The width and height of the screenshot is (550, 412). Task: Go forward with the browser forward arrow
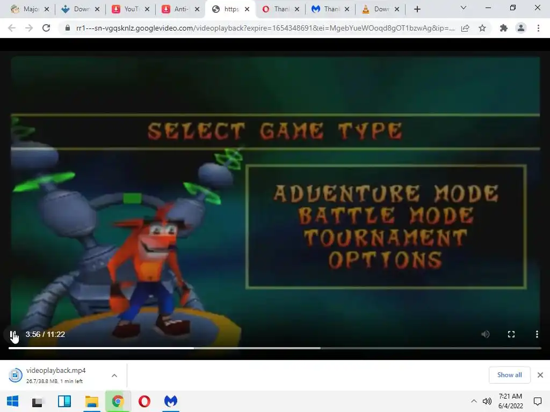(x=29, y=28)
